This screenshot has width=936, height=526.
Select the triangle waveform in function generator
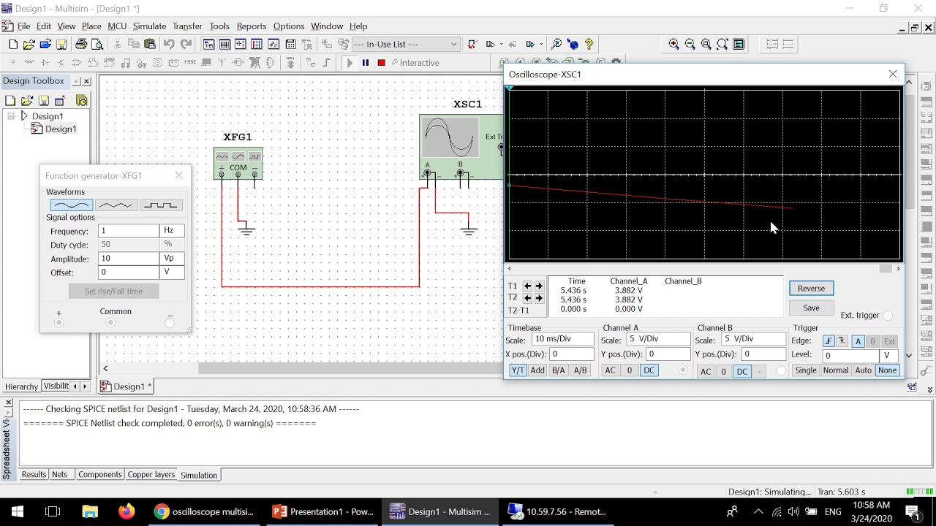tap(116, 205)
